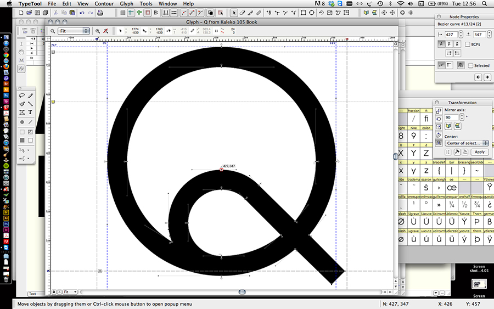The width and height of the screenshot is (494, 309).
Task: Open the Contour menu
Action: pos(104,3)
